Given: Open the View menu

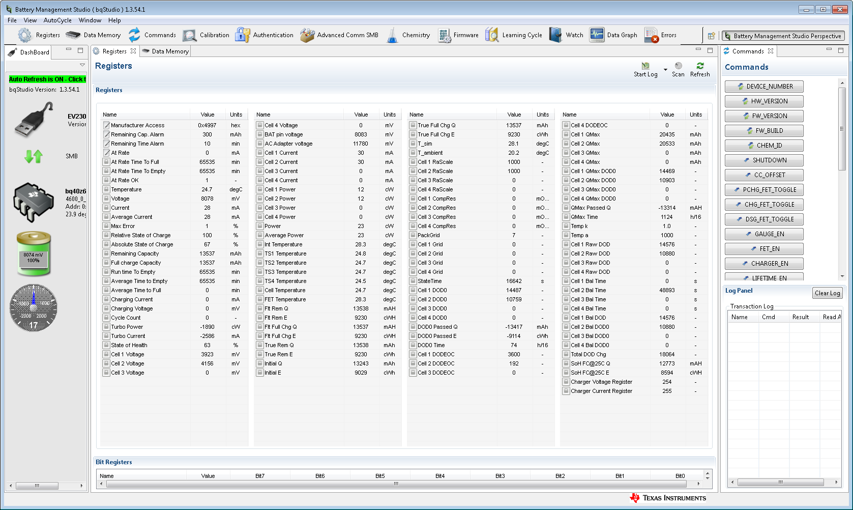Looking at the screenshot, I should (x=30, y=20).
